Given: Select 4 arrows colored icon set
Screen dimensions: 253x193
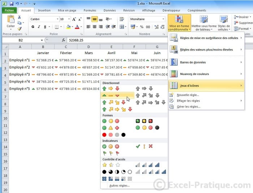Looking at the screenshot, I should (114, 102).
